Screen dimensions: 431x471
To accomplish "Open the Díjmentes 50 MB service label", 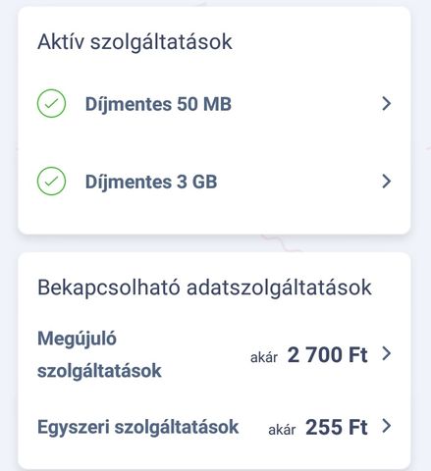I will click(158, 104).
